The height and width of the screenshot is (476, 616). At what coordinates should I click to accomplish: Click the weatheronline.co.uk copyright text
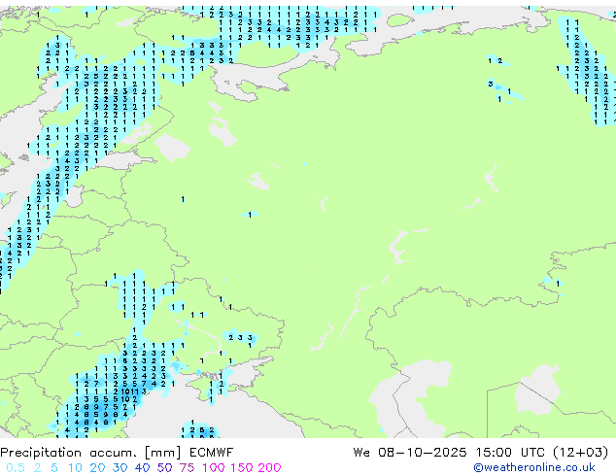pos(534,467)
